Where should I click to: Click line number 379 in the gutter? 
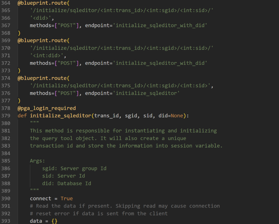pos(6,116)
